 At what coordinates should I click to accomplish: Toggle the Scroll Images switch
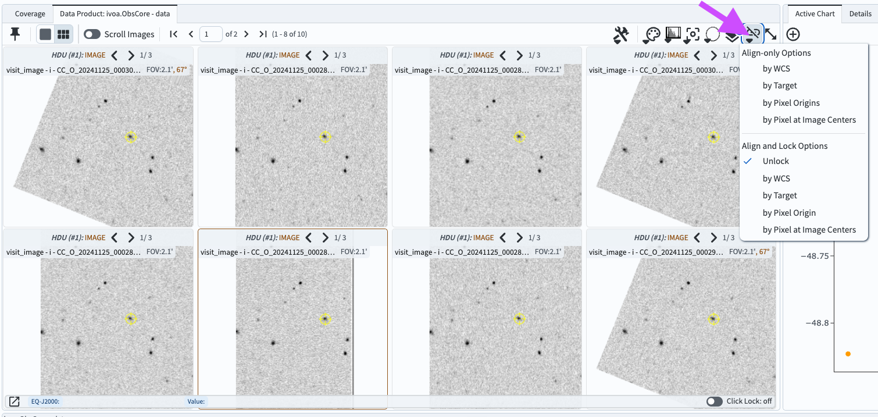92,34
